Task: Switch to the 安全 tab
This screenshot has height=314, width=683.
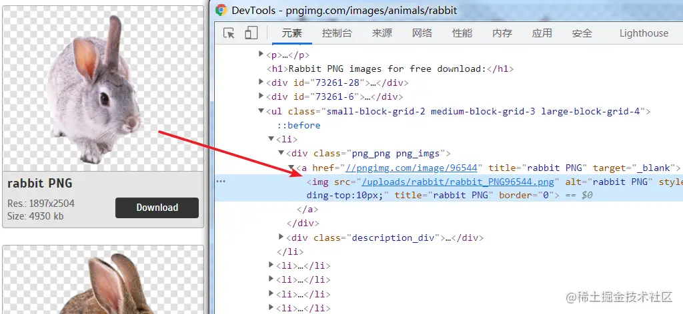Action: click(x=582, y=33)
